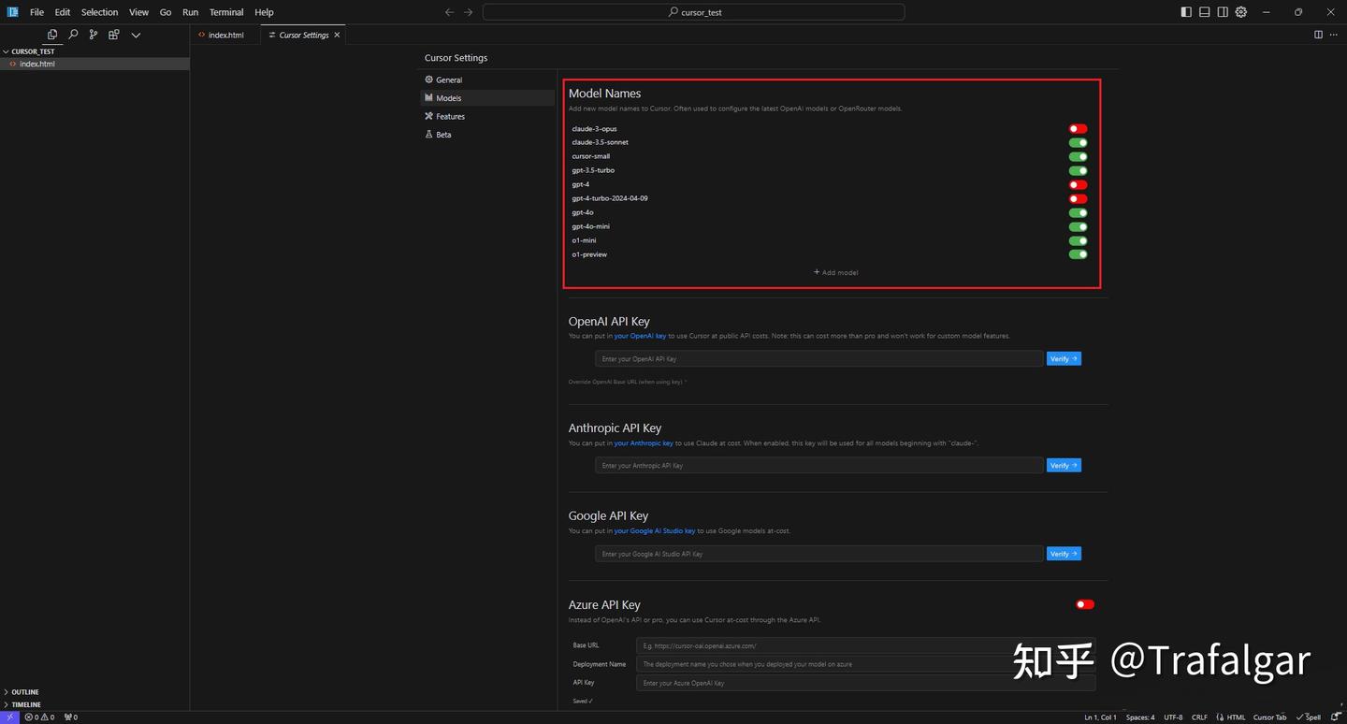Open the Terminal menu

(226, 12)
